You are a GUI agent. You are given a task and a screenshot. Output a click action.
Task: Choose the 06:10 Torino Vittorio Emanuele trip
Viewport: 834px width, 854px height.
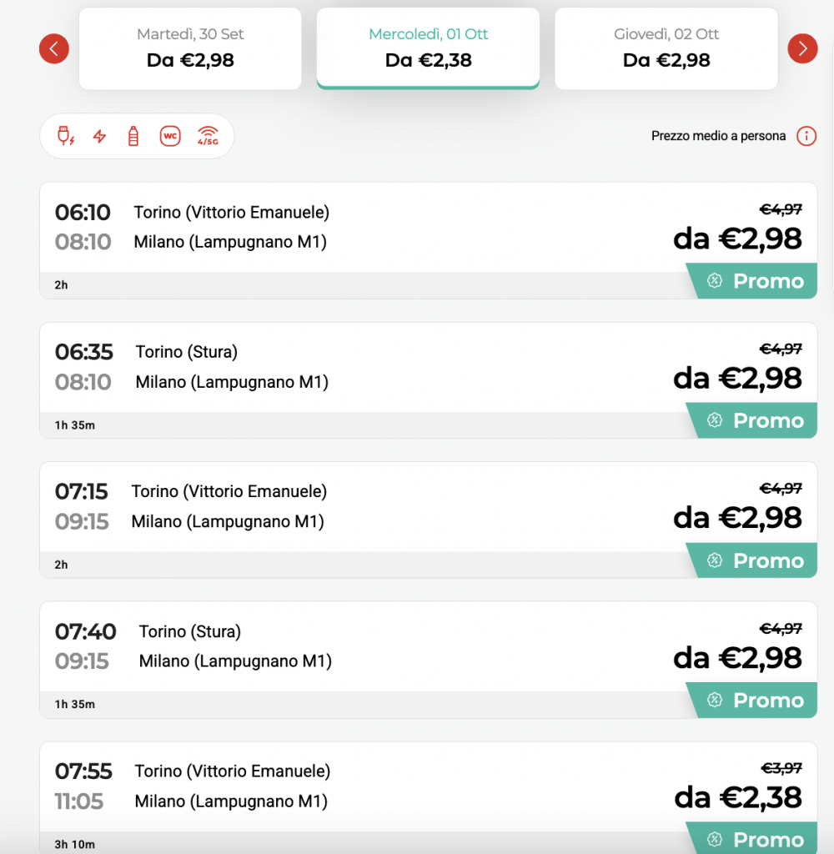tap(428, 240)
